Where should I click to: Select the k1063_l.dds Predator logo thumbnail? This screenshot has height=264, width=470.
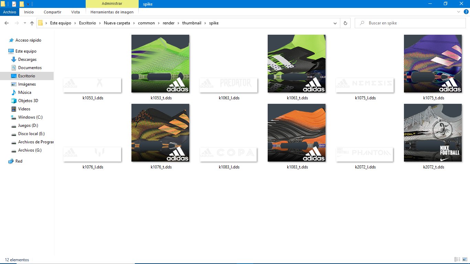[x=228, y=85]
